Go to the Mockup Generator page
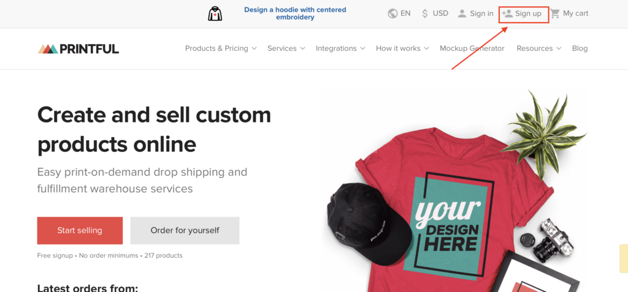 472,48
